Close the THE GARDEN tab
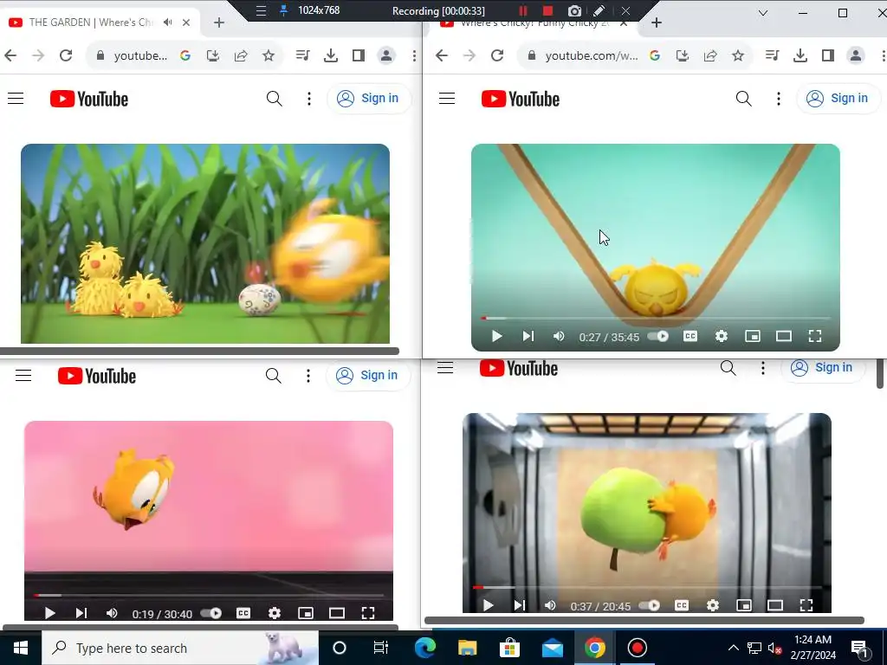The image size is (887, 665). (186, 23)
